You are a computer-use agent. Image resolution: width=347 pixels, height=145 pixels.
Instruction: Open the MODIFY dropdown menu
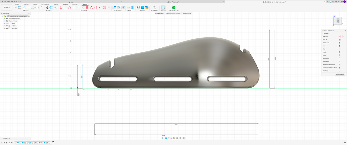coord(49,10)
